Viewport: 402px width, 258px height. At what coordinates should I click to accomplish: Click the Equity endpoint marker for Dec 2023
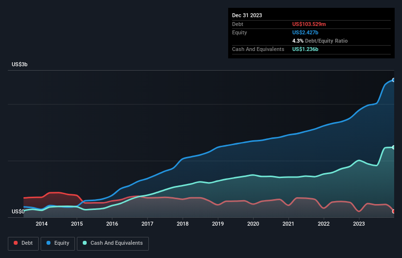point(394,80)
